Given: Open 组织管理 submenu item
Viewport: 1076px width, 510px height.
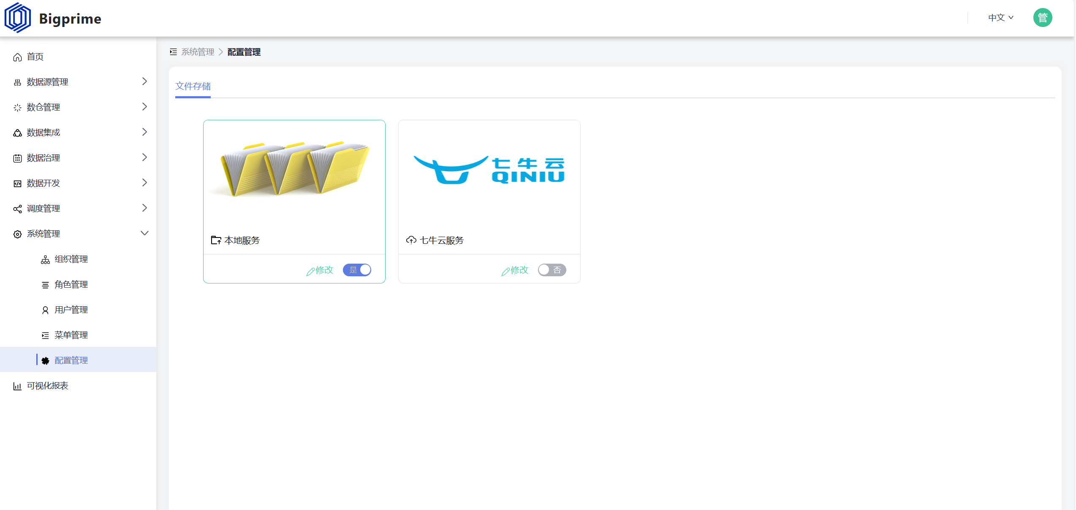Looking at the screenshot, I should [78, 259].
